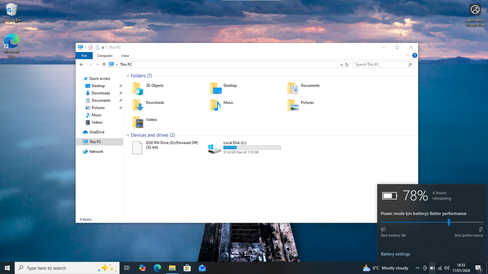Open the Music folder icon
The image size is (488, 274).
(x=215, y=105)
